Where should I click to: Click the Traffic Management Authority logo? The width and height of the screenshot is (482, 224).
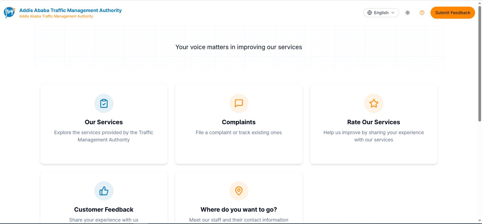pyautogui.click(x=9, y=13)
